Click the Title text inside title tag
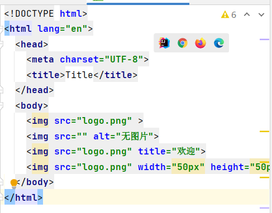The image size is (272, 213). click(x=79, y=75)
